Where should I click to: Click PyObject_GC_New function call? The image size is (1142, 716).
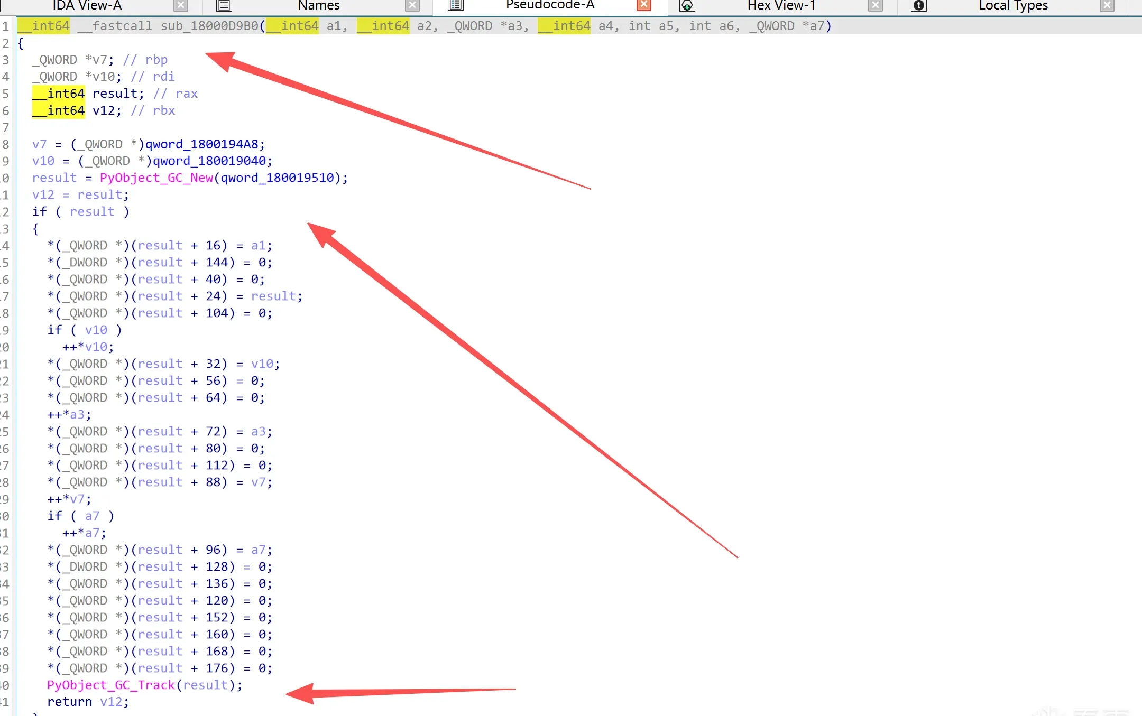click(x=156, y=178)
